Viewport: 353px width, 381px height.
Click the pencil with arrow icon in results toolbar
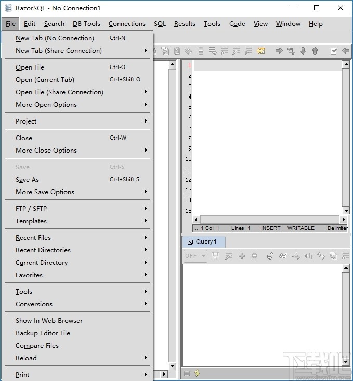pos(296,256)
